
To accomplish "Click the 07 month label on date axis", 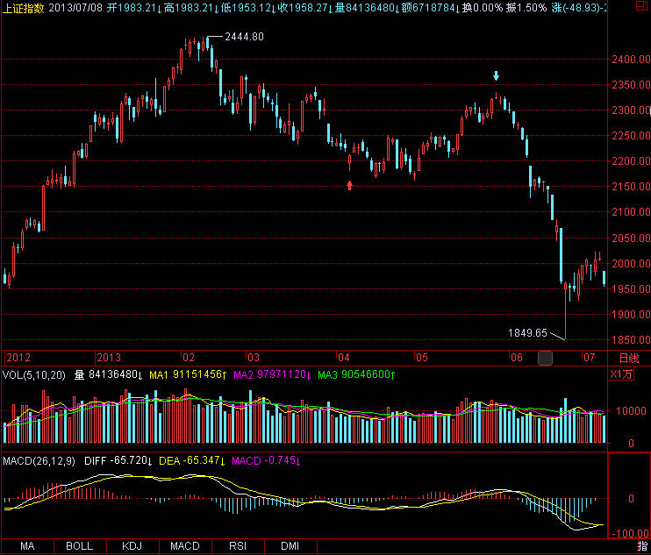I will 589,358.
